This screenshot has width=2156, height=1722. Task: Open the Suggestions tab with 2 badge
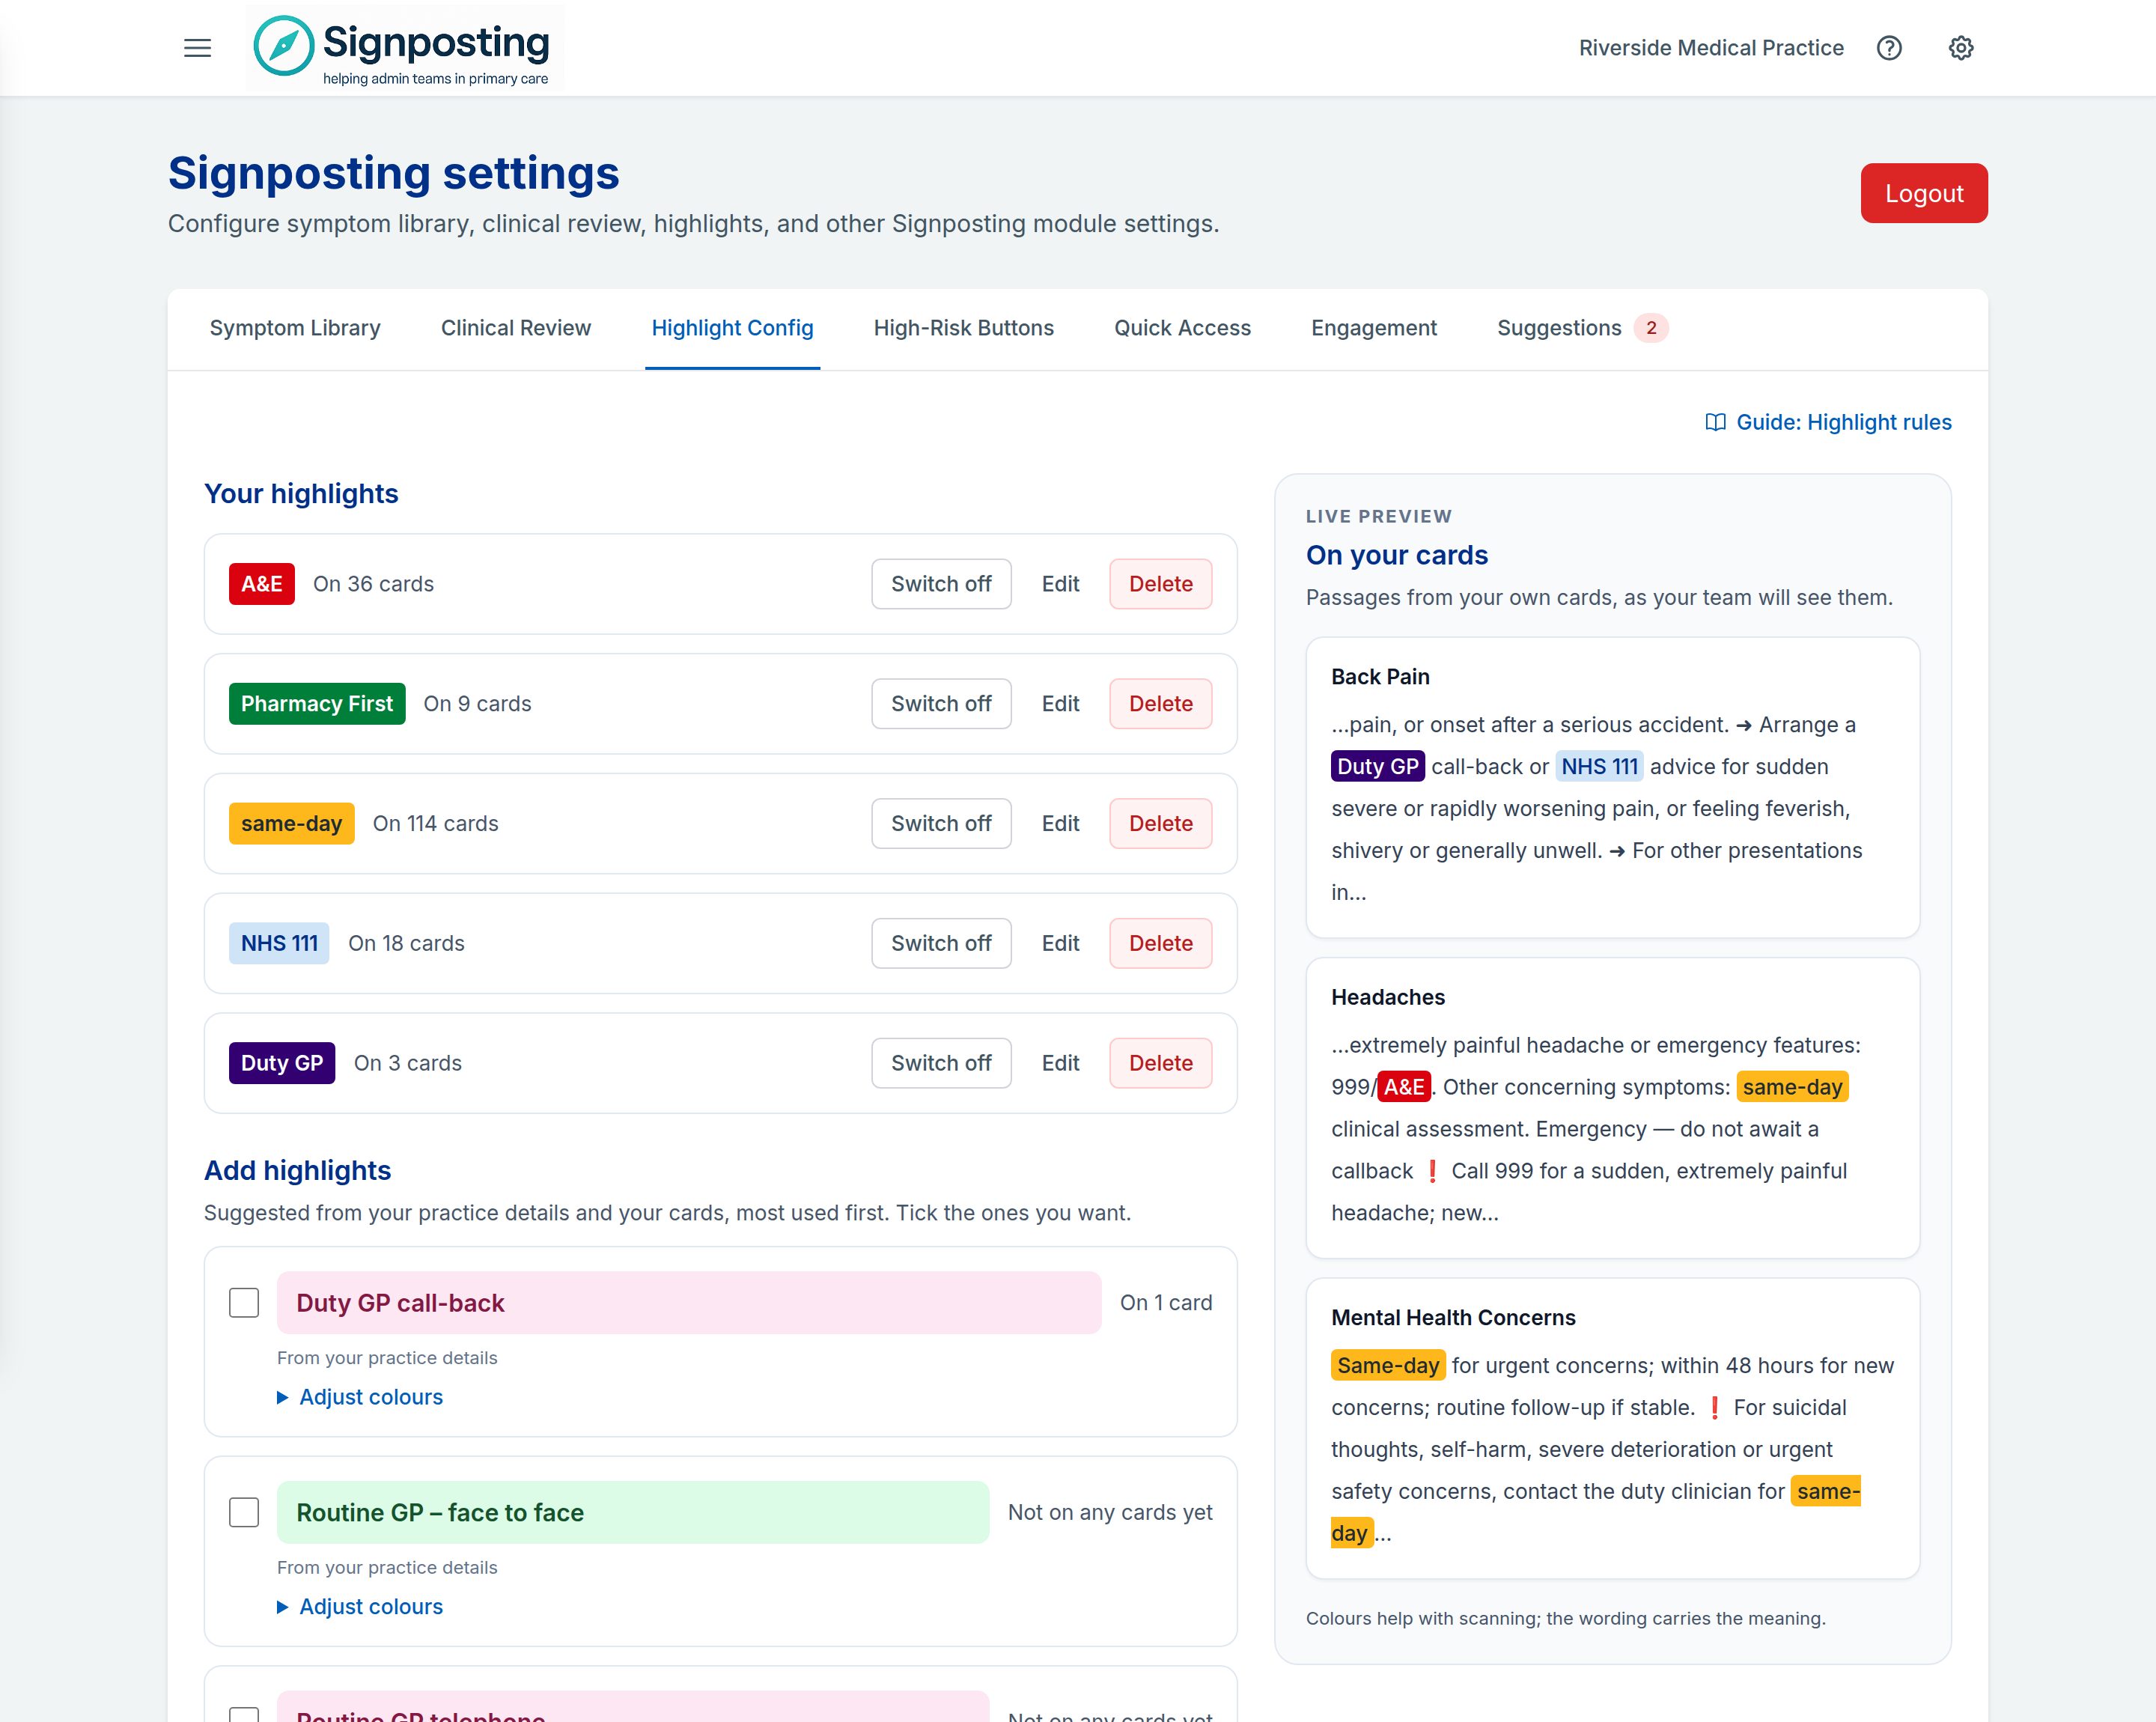point(1582,328)
